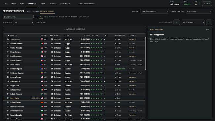
Task: Switch to the News tab
Action: 22,4
